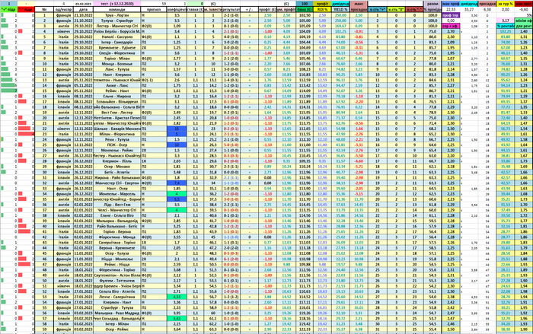Select the "Верона - Кремонезе" match cell
Screen dimensions: 533x334
(117, 248)
